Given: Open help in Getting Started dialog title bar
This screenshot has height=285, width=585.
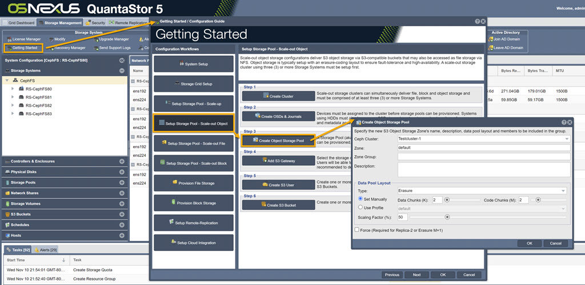Looking at the screenshot, I should [477, 22].
